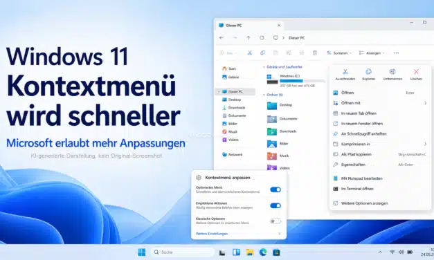Select Im Terminal öffnen
The height and width of the screenshot is (260, 434).
pyautogui.click(x=381, y=189)
